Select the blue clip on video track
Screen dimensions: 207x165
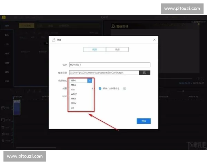click(17, 108)
